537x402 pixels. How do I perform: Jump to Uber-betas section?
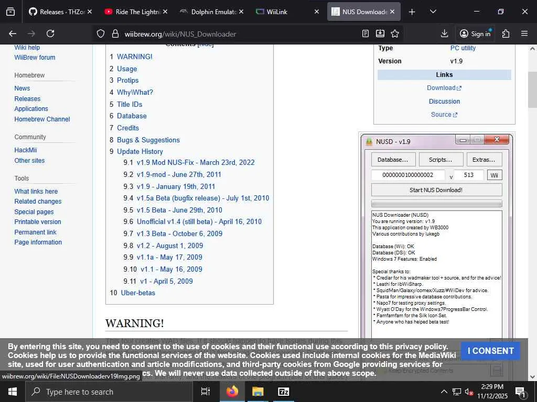[x=138, y=293]
